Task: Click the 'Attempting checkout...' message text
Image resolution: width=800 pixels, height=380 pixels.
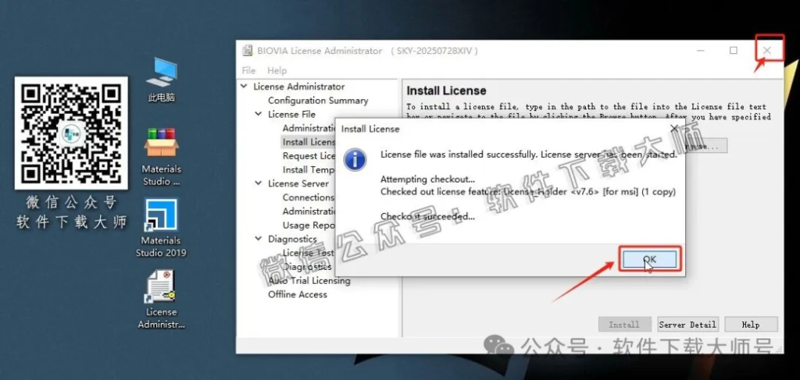Action: (x=427, y=179)
